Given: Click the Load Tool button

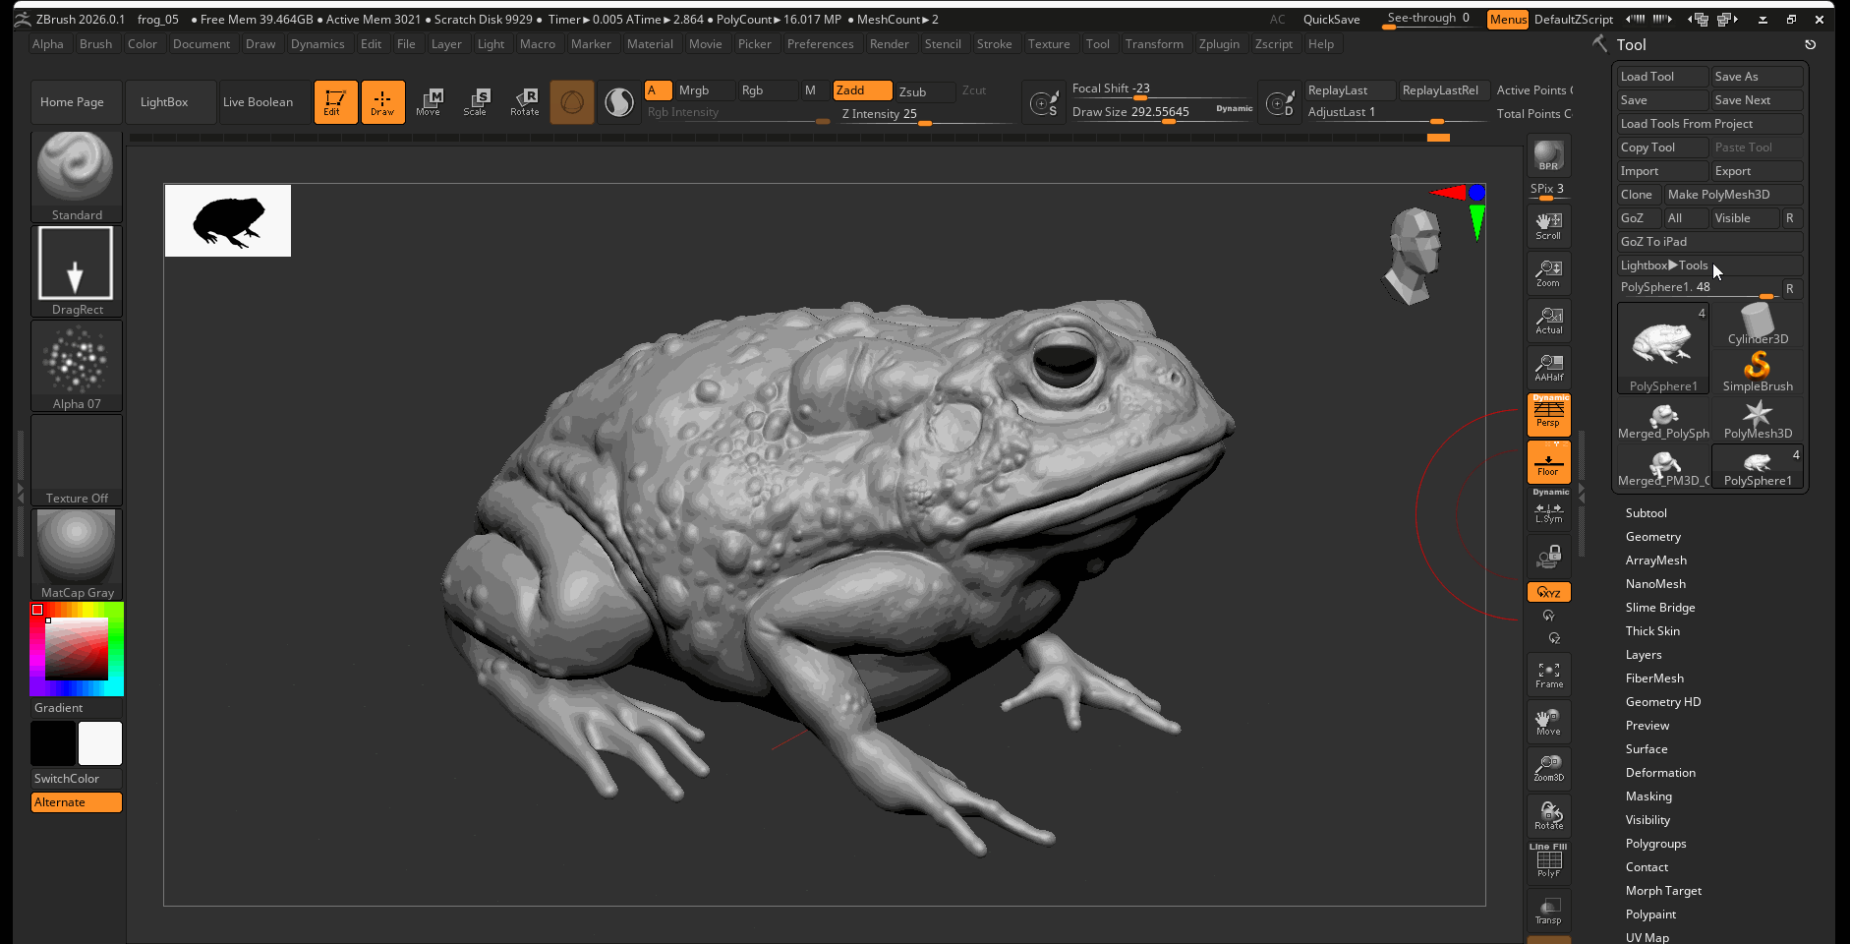Looking at the screenshot, I should click(1660, 77).
